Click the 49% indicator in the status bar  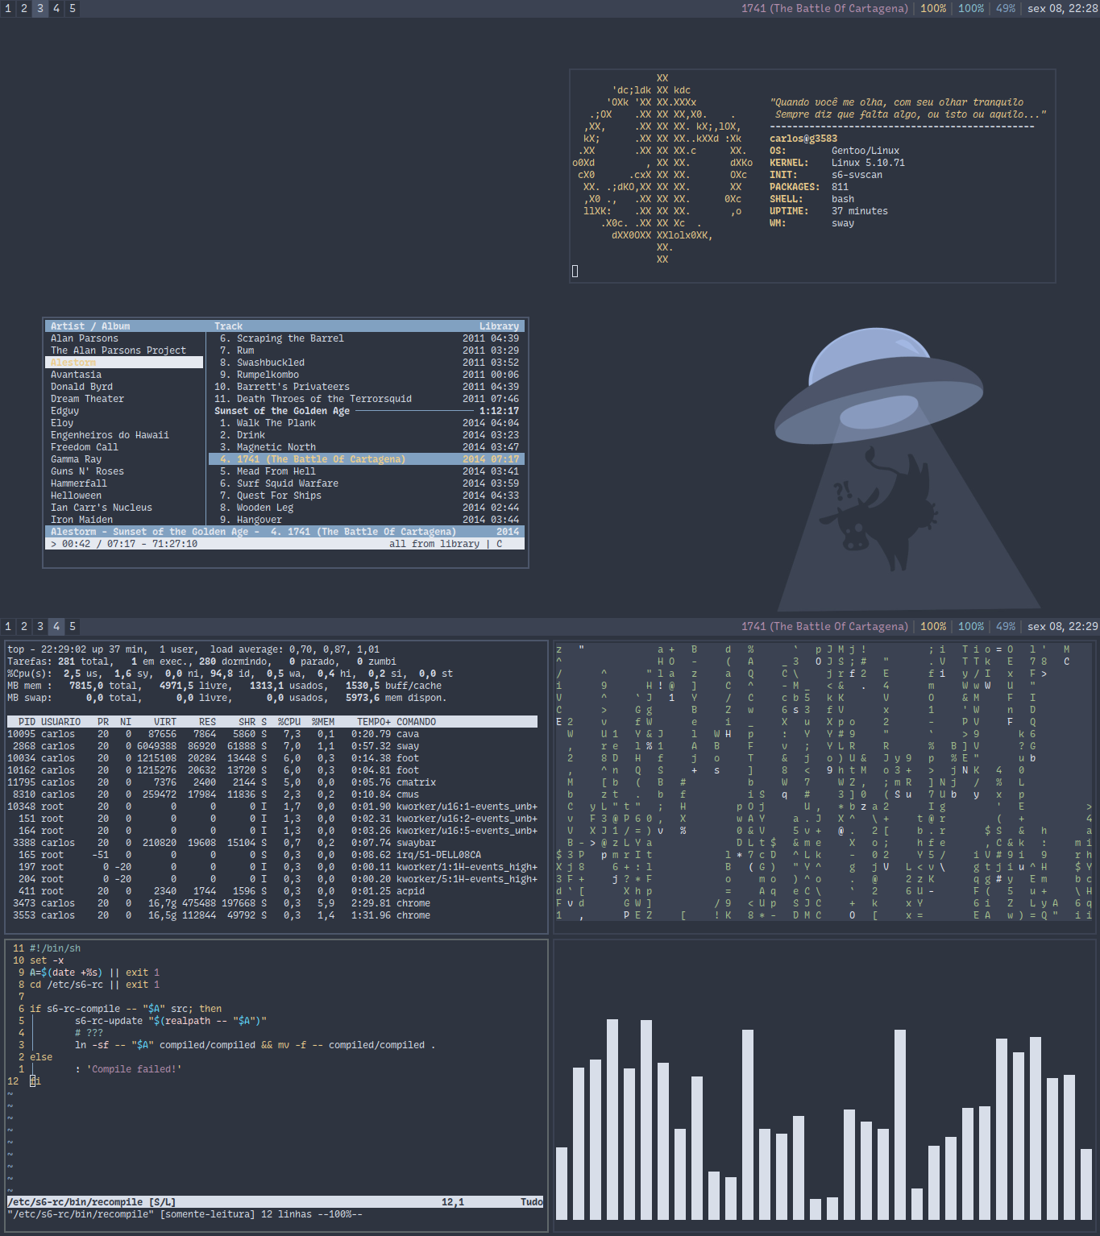point(1005,9)
